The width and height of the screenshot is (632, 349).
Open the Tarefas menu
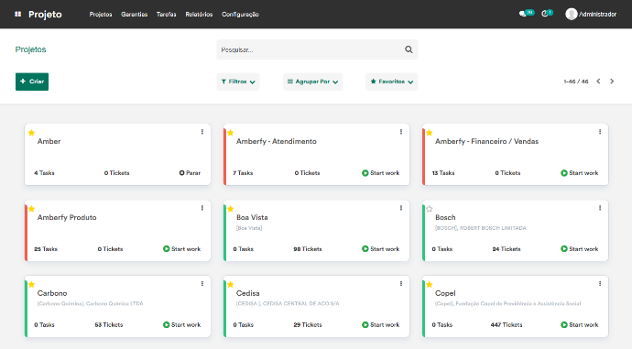(x=167, y=14)
